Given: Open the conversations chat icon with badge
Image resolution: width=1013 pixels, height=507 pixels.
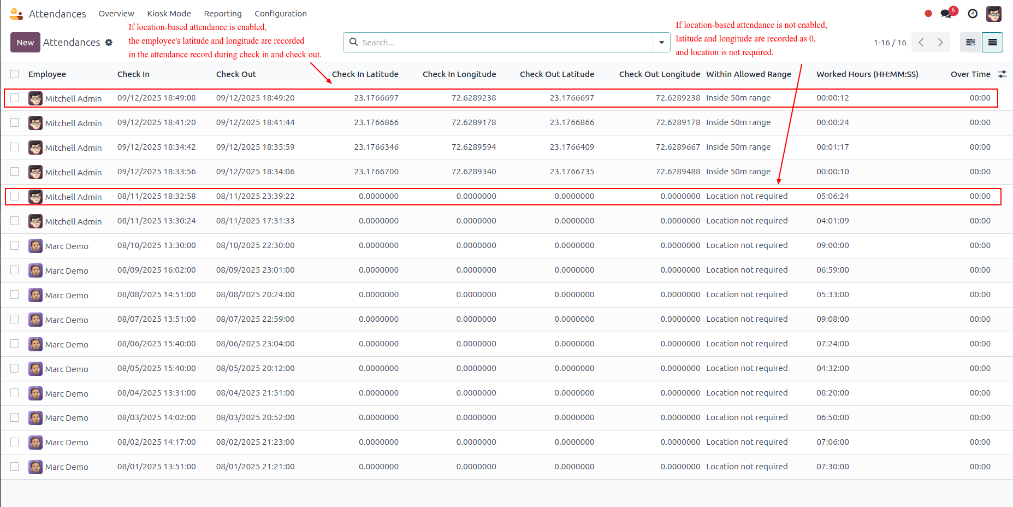Looking at the screenshot, I should coord(947,13).
